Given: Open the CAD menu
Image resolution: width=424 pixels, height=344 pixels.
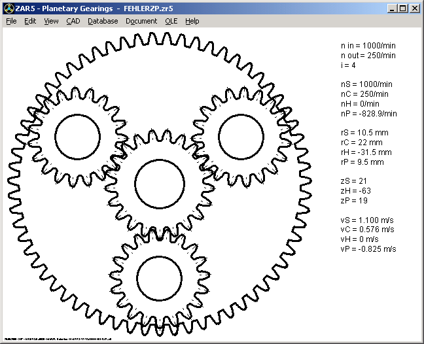Looking at the screenshot, I should (x=73, y=21).
